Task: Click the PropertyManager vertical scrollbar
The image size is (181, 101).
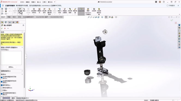Action: [x=24, y=60]
